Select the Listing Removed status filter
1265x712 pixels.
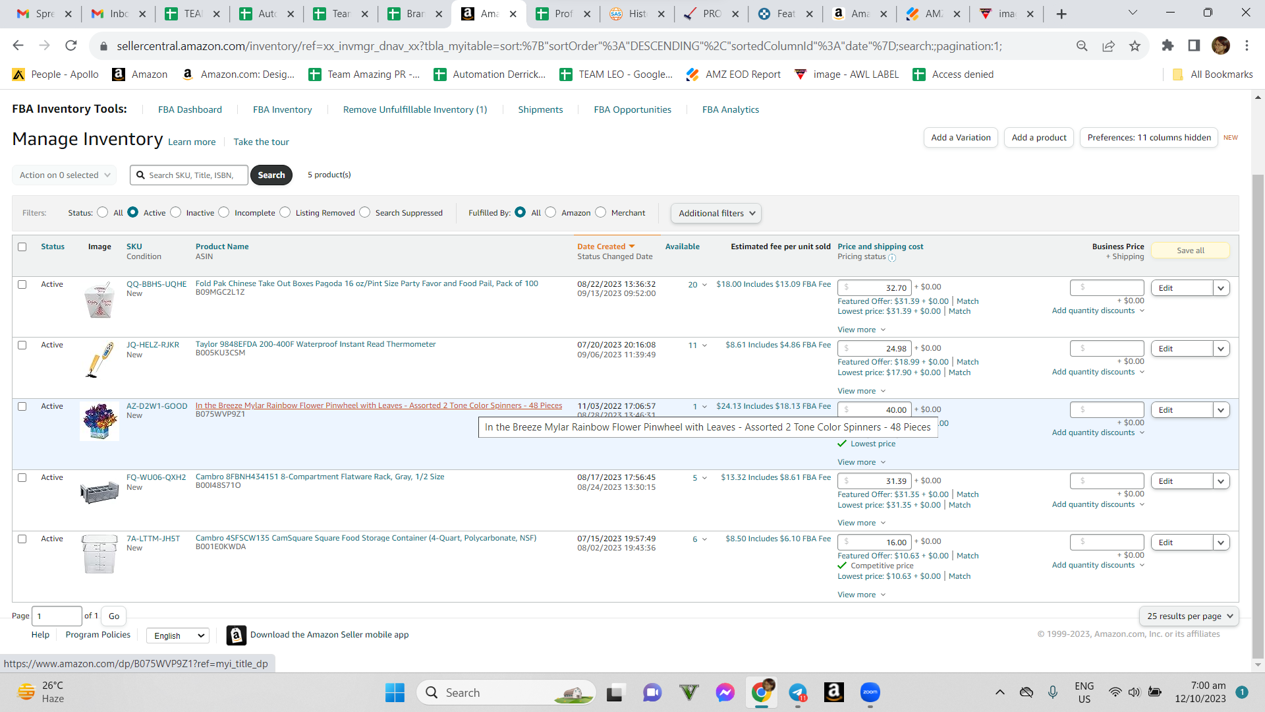coord(285,212)
